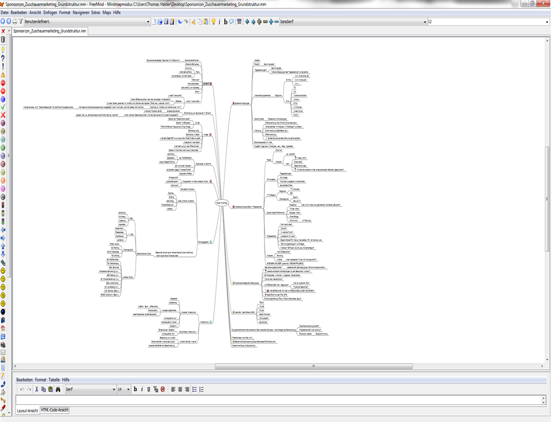Click the red round icon after the text color button
551x422 pixels.
click(162, 389)
